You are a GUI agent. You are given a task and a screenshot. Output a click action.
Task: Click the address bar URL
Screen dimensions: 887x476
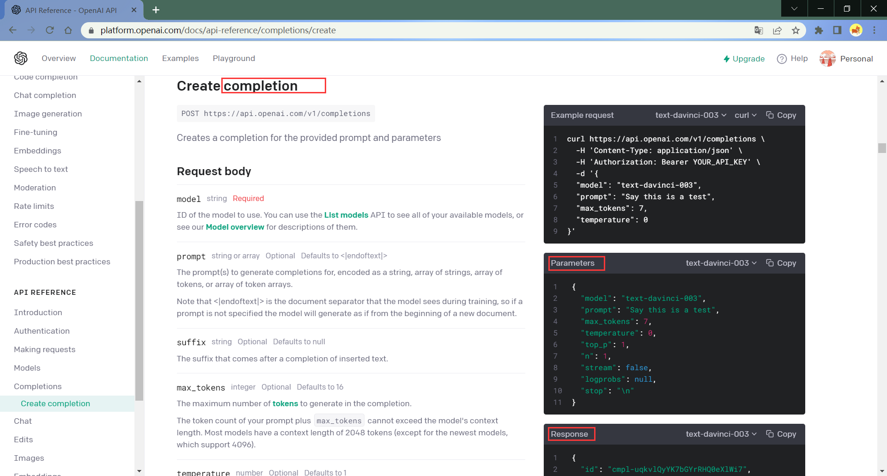tap(218, 30)
